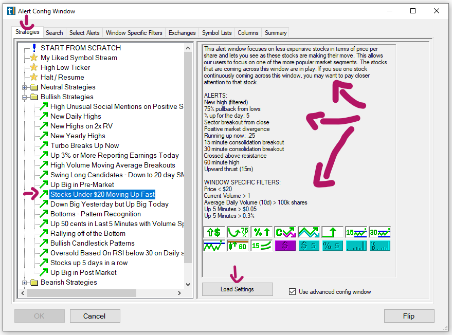Viewport: 452px width, 335px height.
Task: Click the purple Price filter icon
Action: tap(285, 246)
